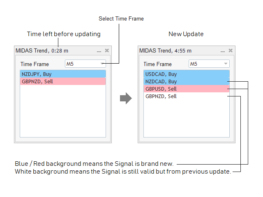Click the Time Frame label in right panel
The image size is (263, 197).
[x=158, y=64]
